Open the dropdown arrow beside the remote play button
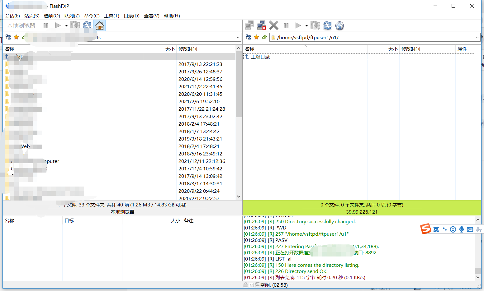This screenshot has height=291, width=484. (x=306, y=25)
